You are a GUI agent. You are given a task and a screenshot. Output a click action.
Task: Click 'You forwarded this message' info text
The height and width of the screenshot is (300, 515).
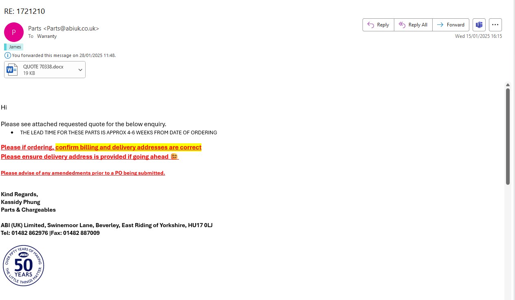coord(64,55)
